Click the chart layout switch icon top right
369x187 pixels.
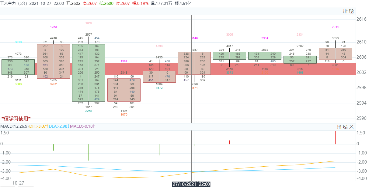tap(352, 11)
